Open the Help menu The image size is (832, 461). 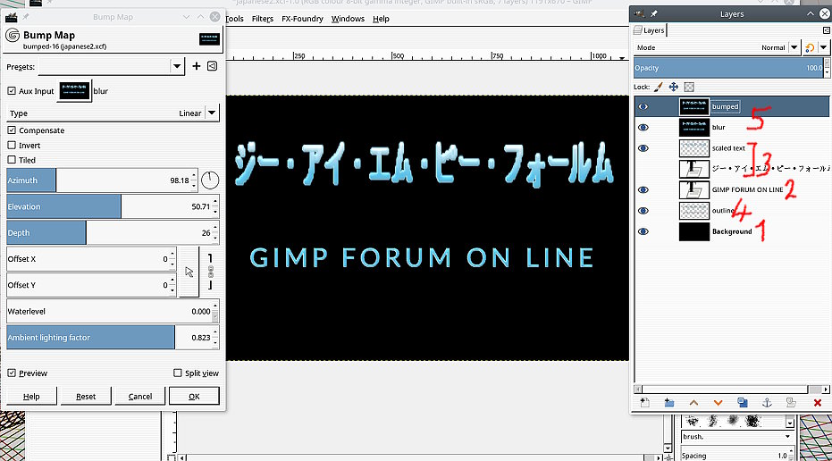381,19
